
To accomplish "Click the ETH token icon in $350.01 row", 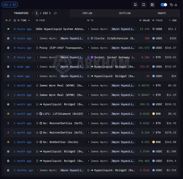I will pyautogui.click(x=153, y=57).
